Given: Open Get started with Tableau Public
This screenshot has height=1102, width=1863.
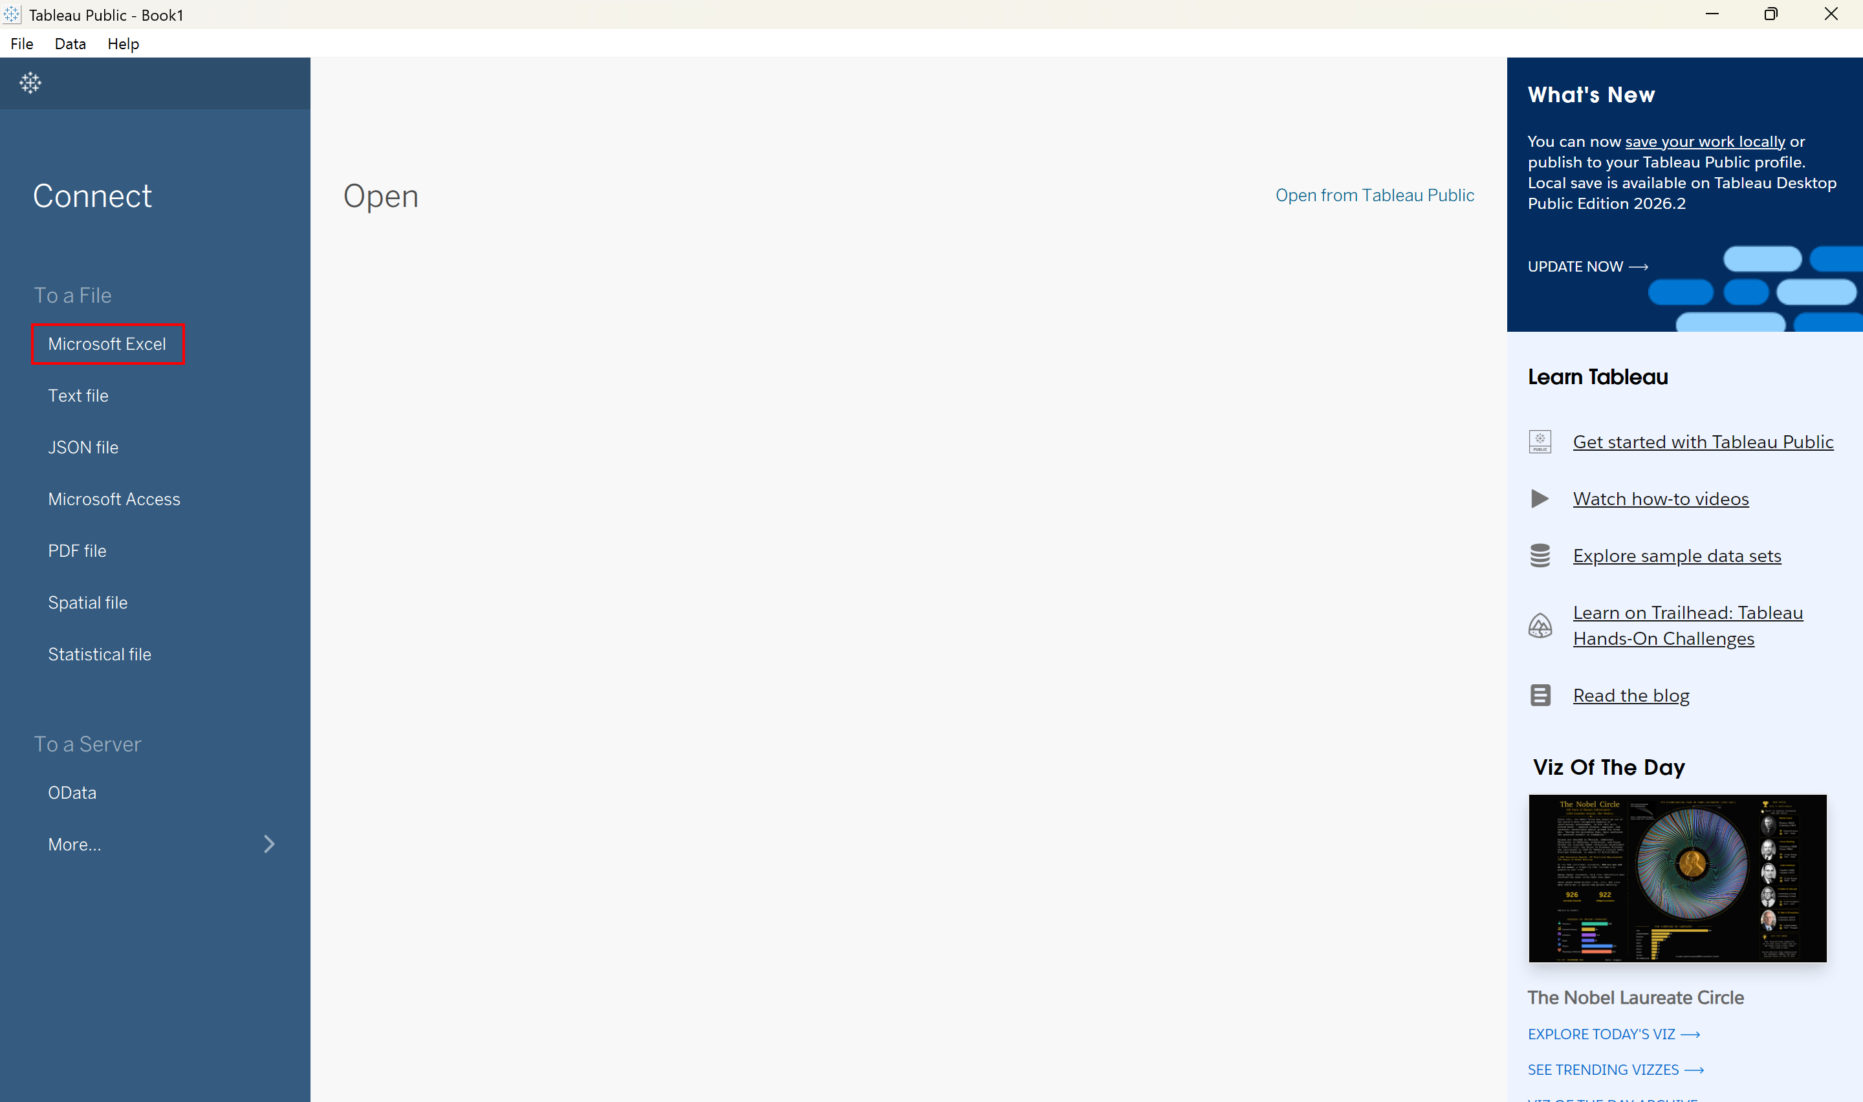Looking at the screenshot, I should click(x=1703, y=442).
